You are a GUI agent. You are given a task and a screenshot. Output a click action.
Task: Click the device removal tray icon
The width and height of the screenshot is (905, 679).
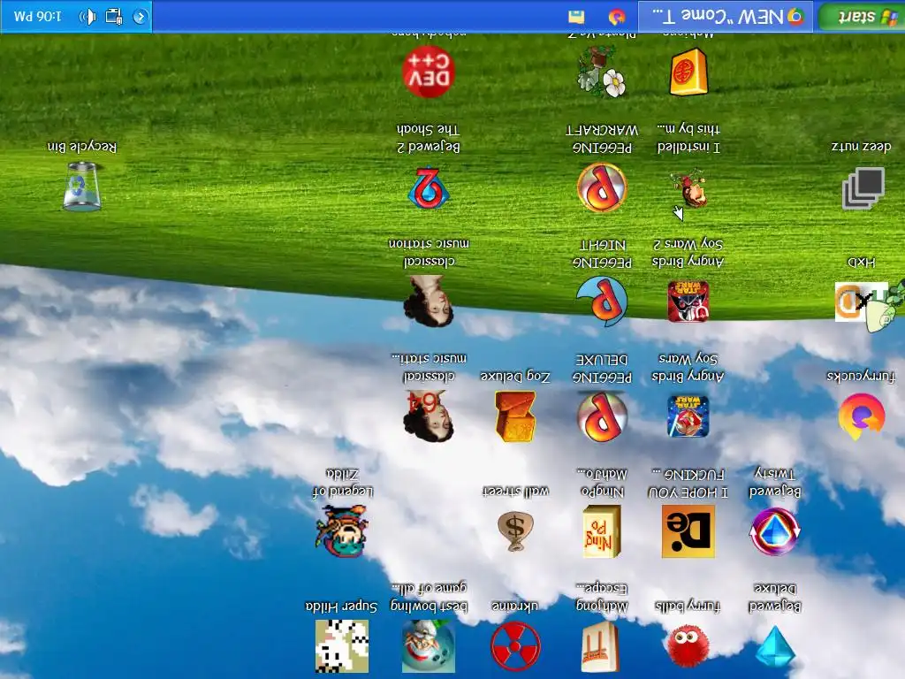click(x=114, y=16)
